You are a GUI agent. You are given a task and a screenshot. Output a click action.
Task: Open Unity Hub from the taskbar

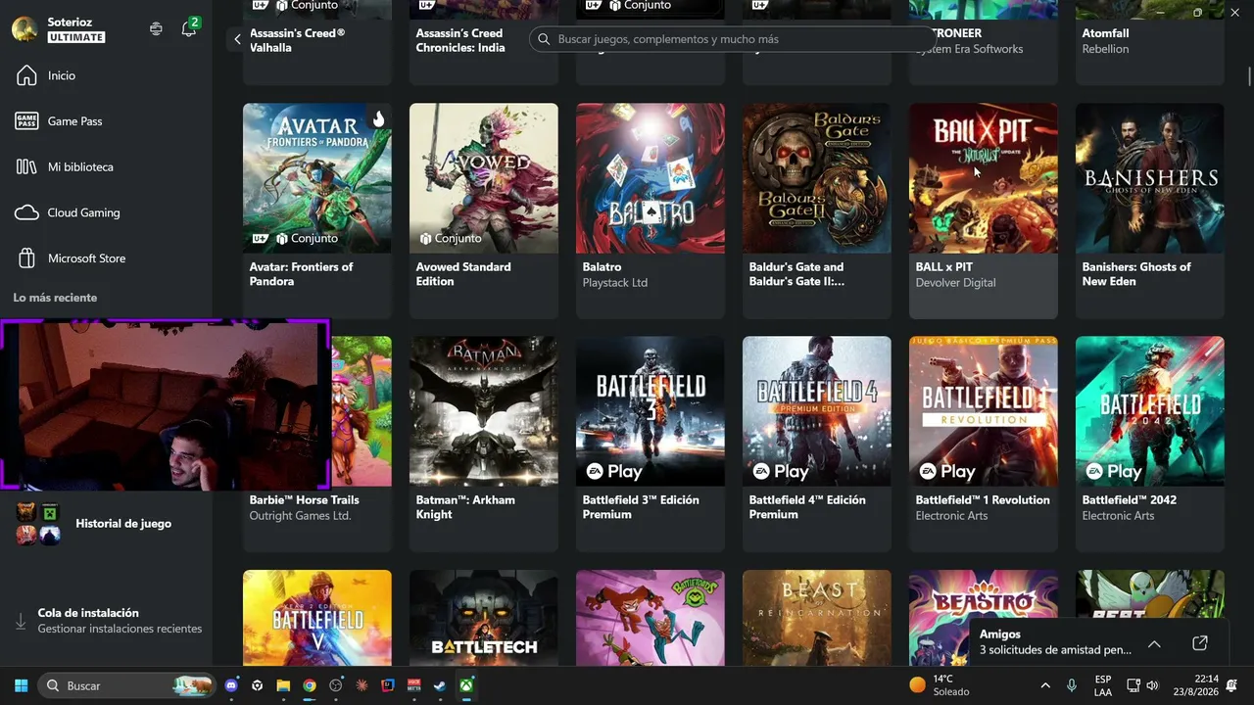pyautogui.click(x=257, y=685)
